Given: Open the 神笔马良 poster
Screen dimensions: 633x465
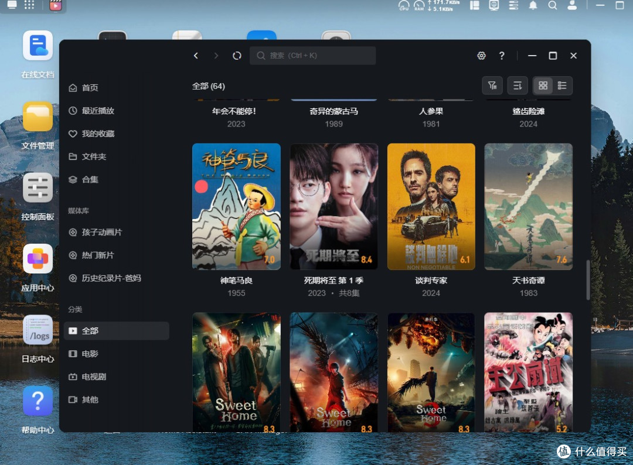Looking at the screenshot, I should coord(237,207).
